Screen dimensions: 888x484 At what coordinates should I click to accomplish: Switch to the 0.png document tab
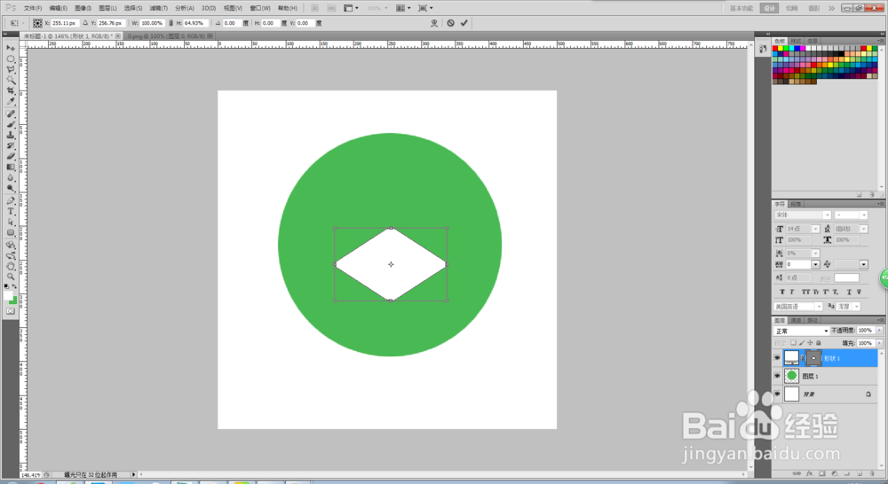pyautogui.click(x=166, y=35)
